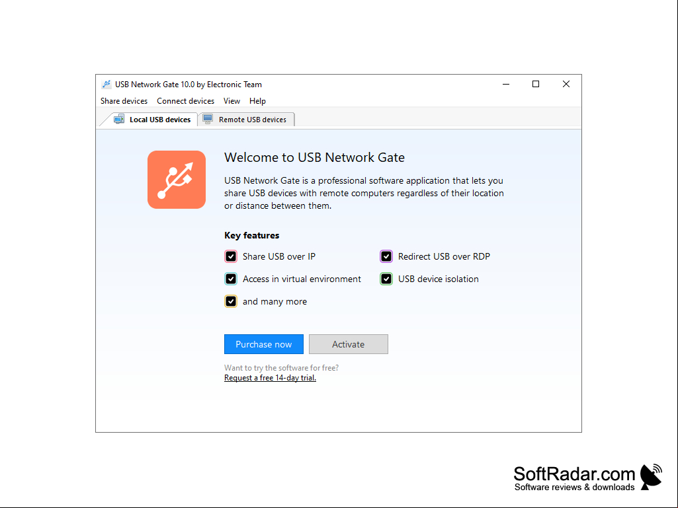Toggle Access in virtual environment checkbox

[231, 279]
